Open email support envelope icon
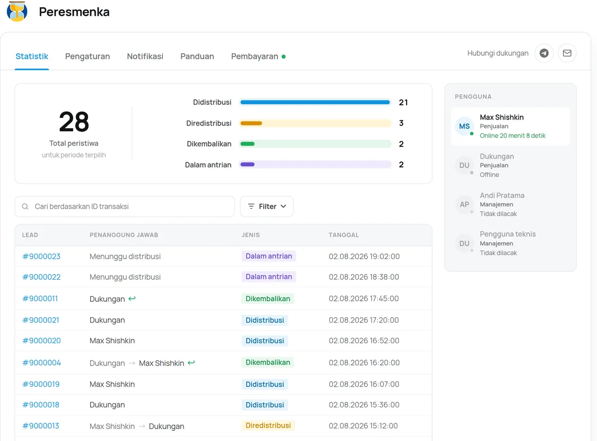 567,53
